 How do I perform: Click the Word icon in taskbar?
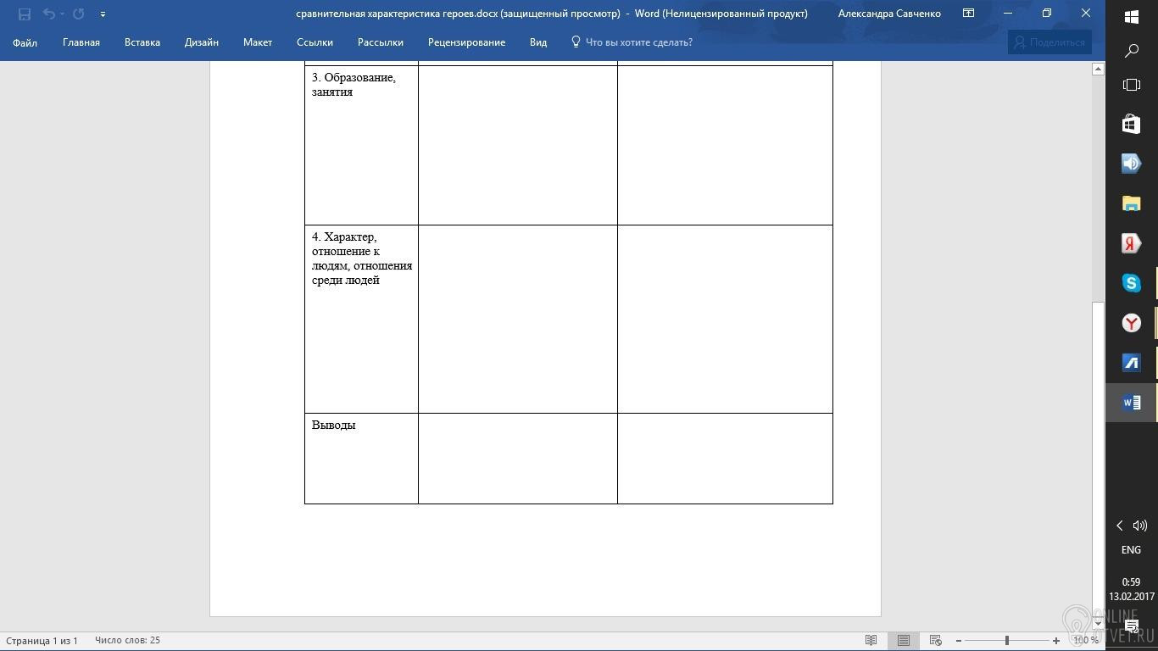click(x=1132, y=403)
